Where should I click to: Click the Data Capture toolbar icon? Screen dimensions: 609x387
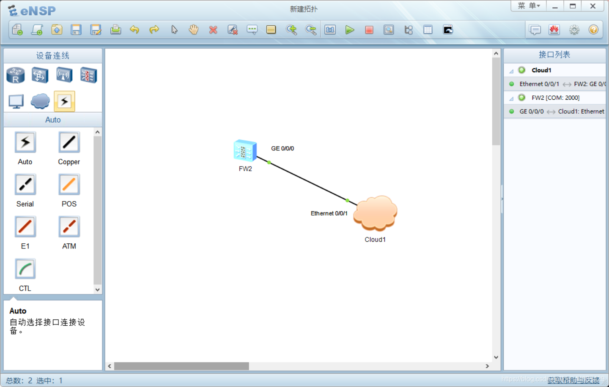tap(389, 30)
